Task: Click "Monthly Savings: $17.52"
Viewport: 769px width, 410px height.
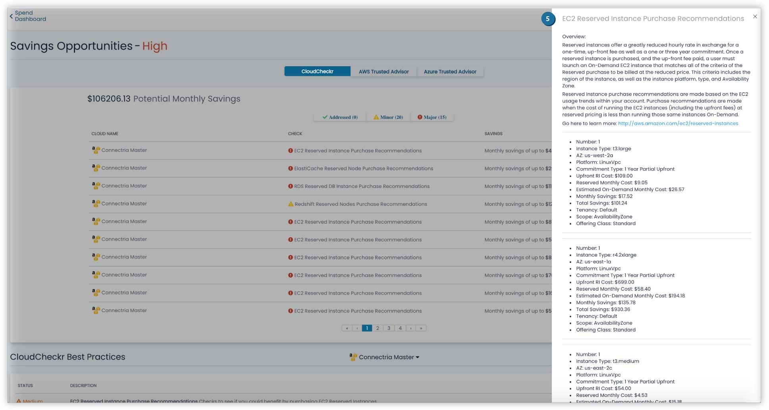Action: [604, 196]
